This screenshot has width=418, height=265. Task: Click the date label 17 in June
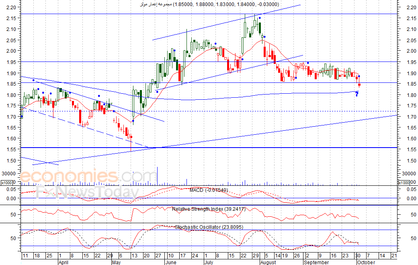click(183, 256)
